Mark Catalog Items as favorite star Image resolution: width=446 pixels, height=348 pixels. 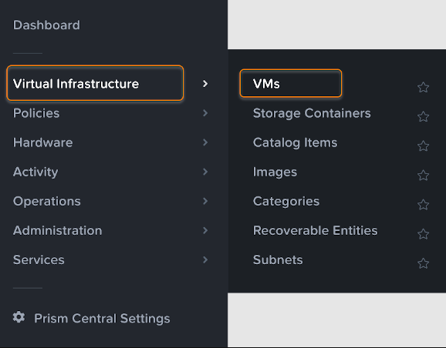coord(424,146)
